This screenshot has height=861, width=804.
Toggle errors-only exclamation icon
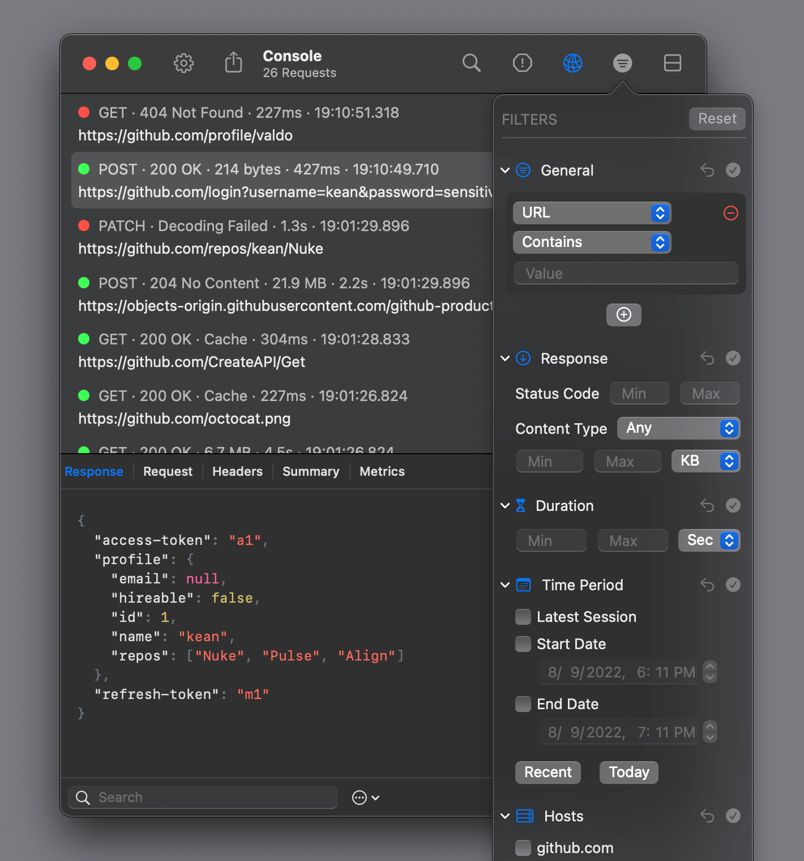coord(522,63)
